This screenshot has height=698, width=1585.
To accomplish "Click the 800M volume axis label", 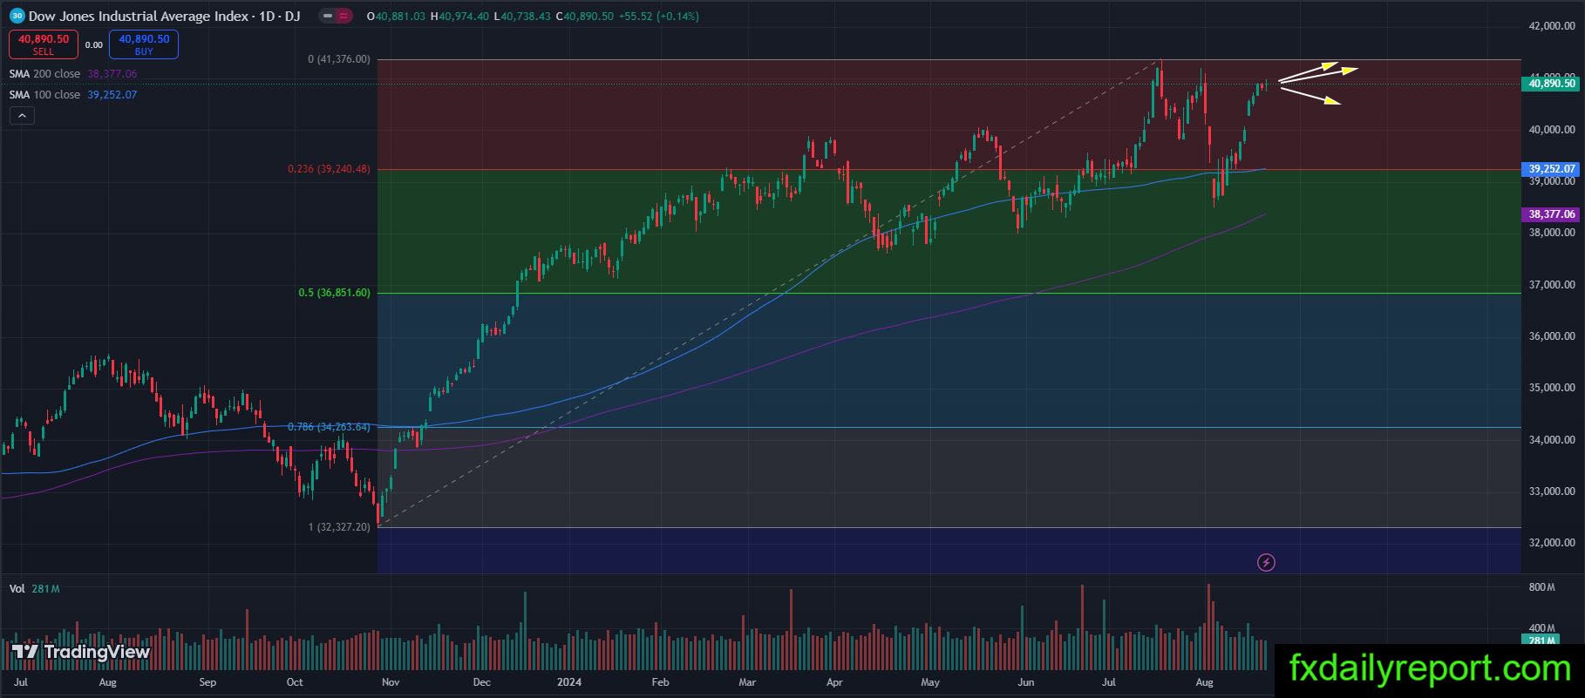I will 1542,587.
